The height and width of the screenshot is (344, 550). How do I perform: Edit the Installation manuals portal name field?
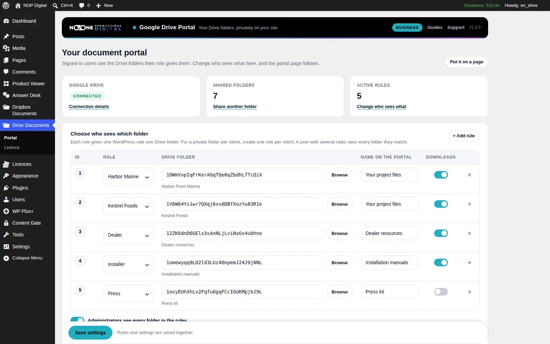coord(390,262)
